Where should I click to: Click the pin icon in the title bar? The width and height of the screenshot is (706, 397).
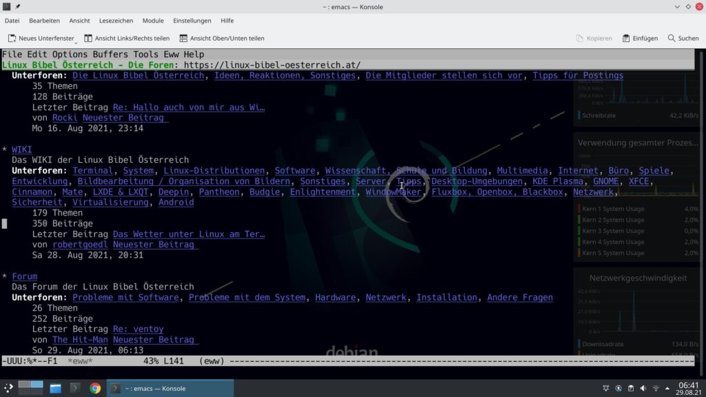point(17,7)
